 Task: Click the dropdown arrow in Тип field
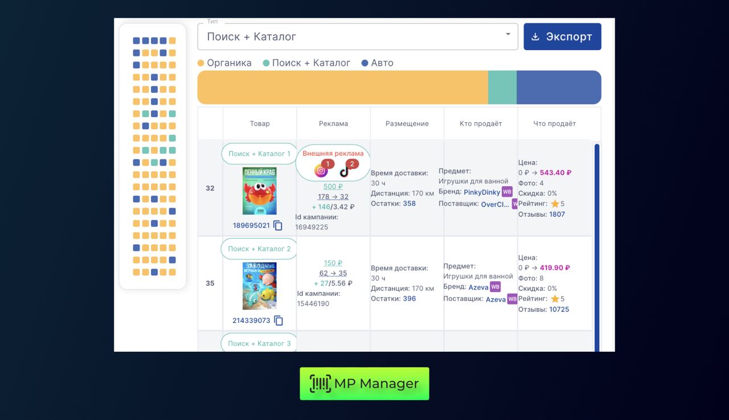[507, 35]
